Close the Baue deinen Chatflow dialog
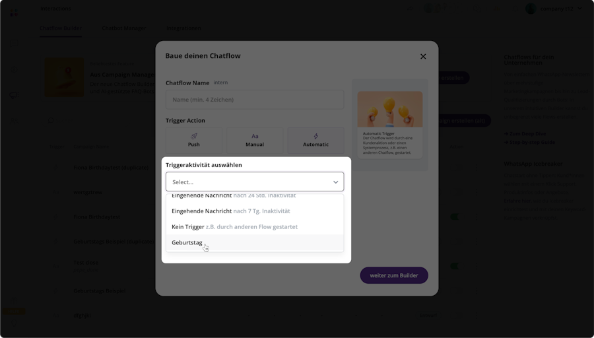This screenshot has width=594, height=338. 423,56
